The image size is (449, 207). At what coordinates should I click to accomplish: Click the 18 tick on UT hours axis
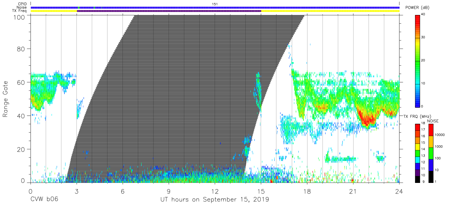(x=307, y=192)
